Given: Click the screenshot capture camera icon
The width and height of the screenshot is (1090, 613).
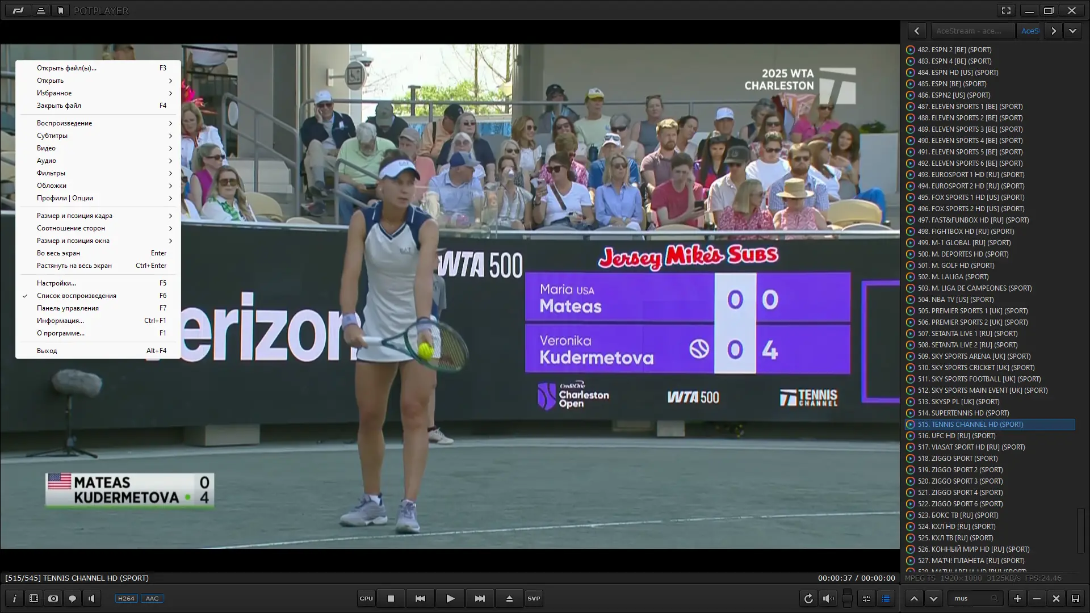Looking at the screenshot, I should [x=53, y=598].
